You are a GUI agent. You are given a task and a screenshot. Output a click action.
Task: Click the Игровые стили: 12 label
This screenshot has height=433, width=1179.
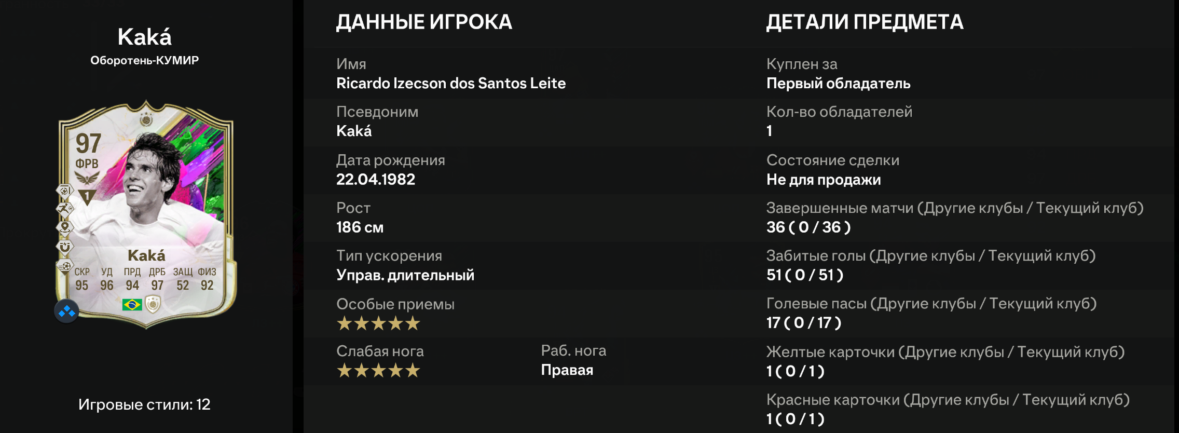coord(144,404)
